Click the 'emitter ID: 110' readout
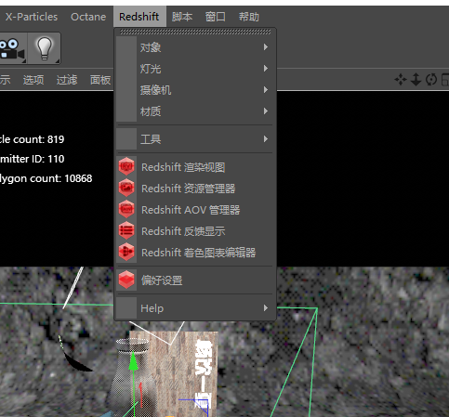 (32, 159)
